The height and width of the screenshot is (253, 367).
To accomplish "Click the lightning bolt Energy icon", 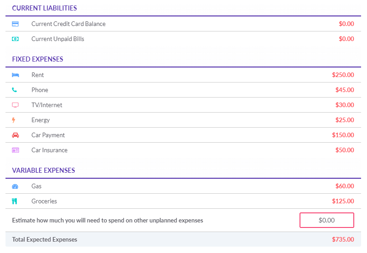I will tap(14, 120).
